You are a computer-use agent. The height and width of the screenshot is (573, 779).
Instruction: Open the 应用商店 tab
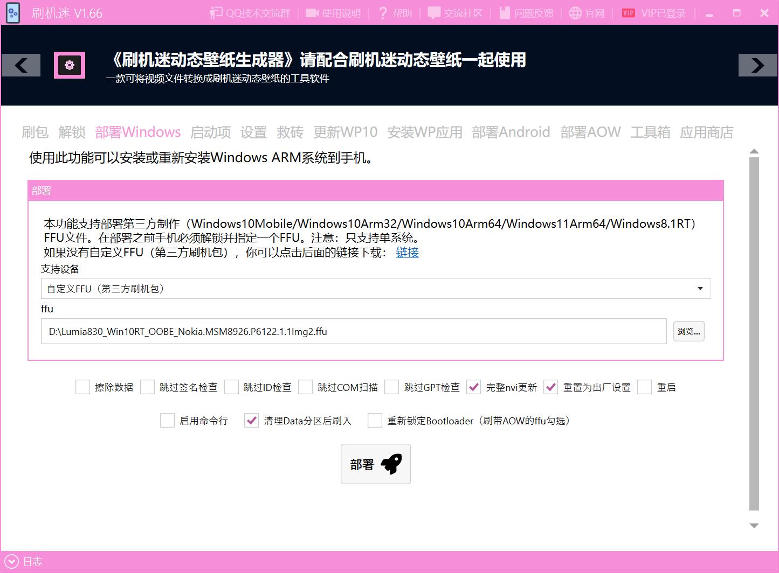coord(707,132)
